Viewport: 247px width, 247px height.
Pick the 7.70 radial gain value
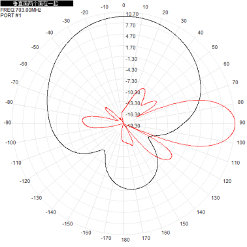[131, 25]
